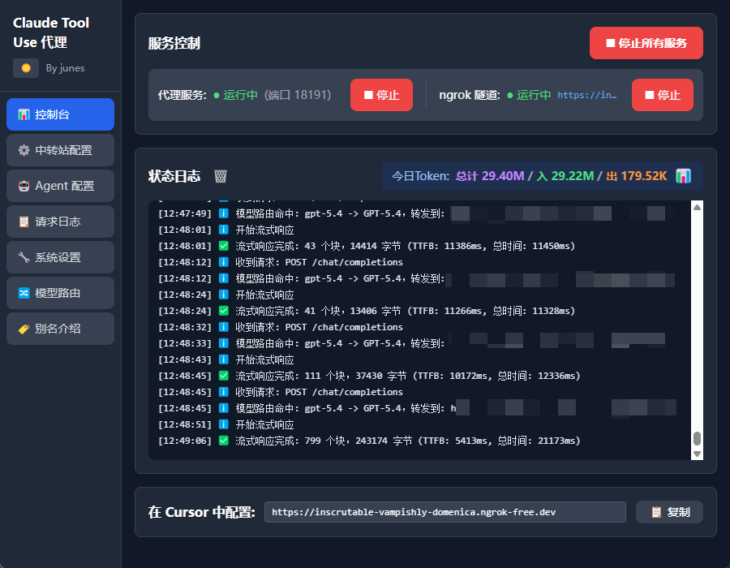
Task: Click the 控制台 chart icon in sidebar
Action: (x=24, y=114)
